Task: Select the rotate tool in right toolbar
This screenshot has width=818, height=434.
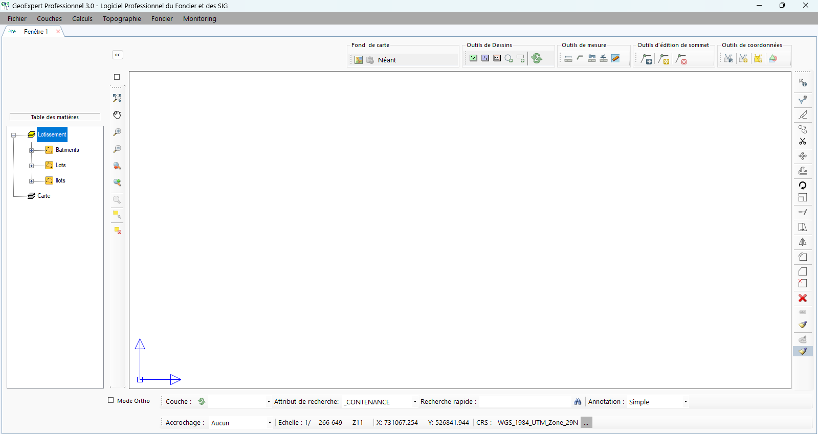Action: (803, 186)
